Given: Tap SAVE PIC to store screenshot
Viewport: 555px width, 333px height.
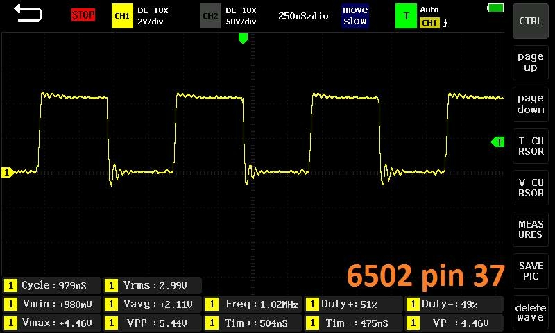Looking at the screenshot, I should coord(530,271).
